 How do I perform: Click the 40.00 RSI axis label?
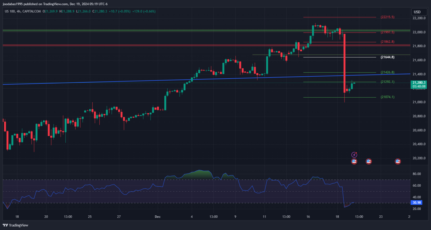point(417,197)
